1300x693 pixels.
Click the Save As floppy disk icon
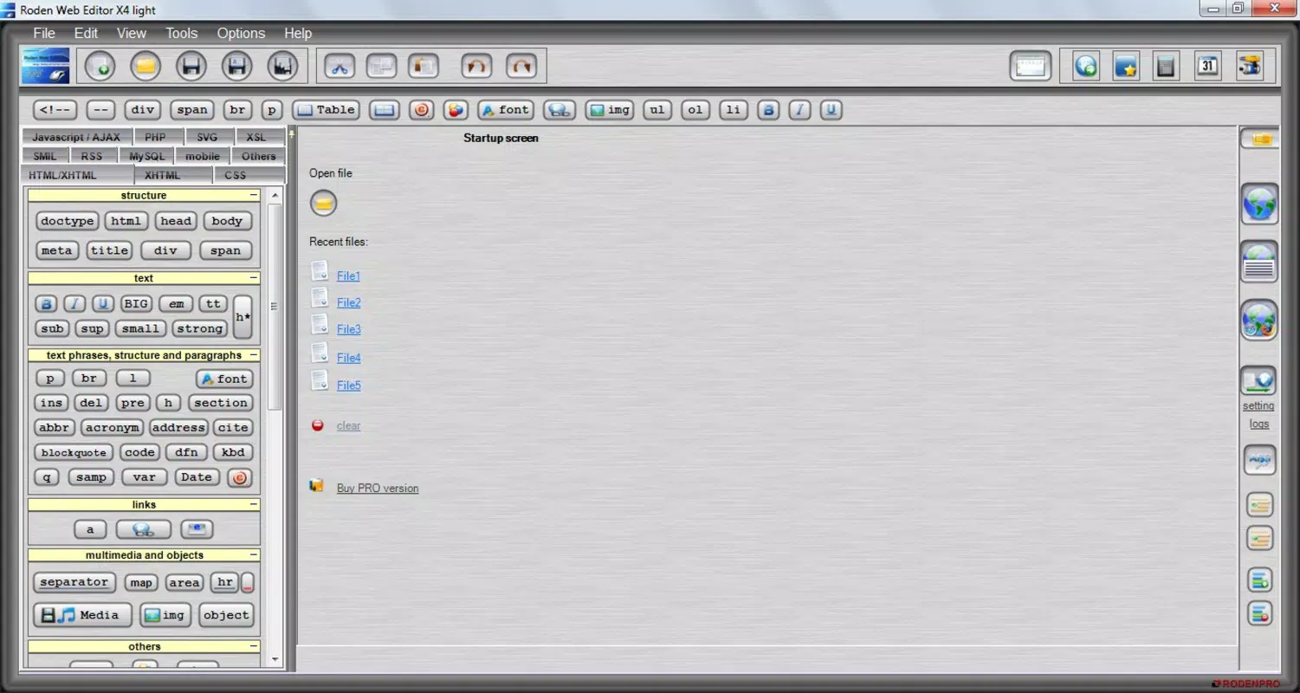tap(236, 66)
